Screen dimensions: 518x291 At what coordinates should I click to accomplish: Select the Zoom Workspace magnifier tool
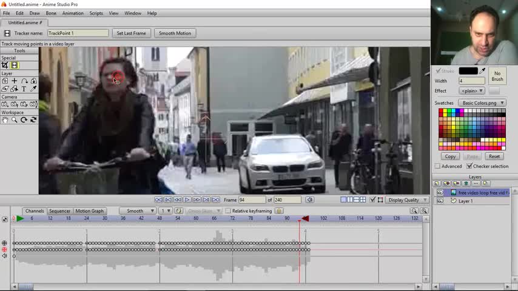coord(15,120)
